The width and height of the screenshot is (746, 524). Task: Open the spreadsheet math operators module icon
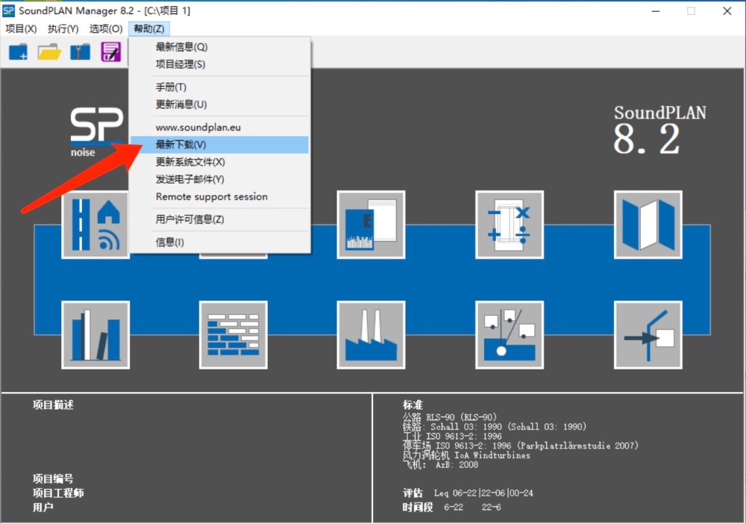pyautogui.click(x=510, y=225)
